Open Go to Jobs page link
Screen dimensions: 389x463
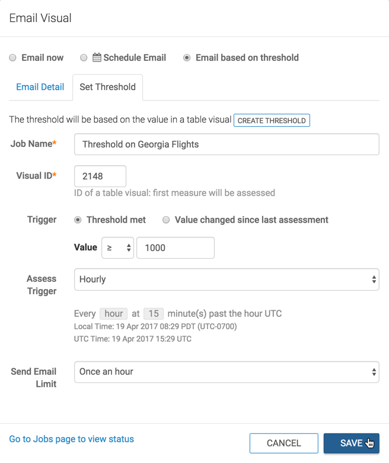pyautogui.click(x=71, y=439)
